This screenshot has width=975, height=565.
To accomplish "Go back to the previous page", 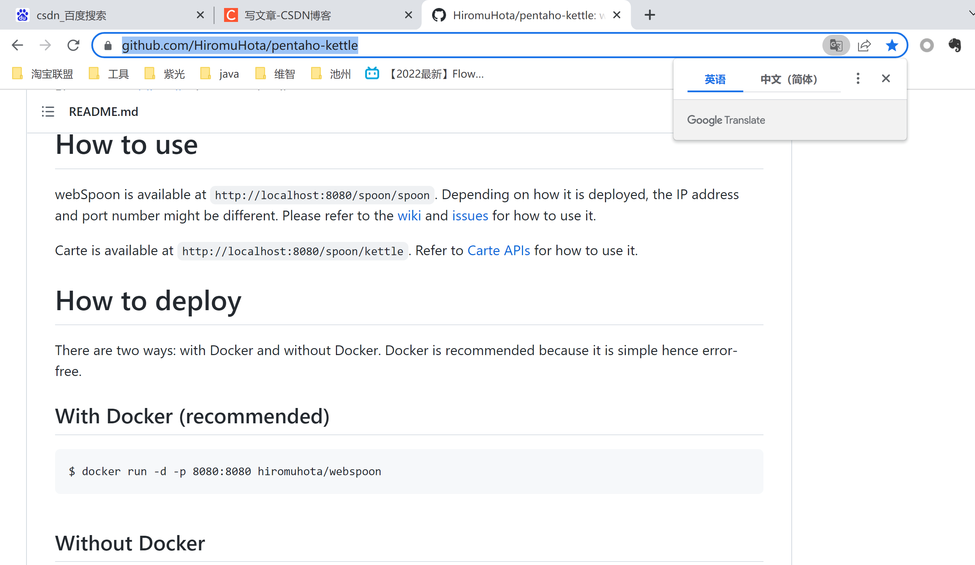I will [17, 45].
